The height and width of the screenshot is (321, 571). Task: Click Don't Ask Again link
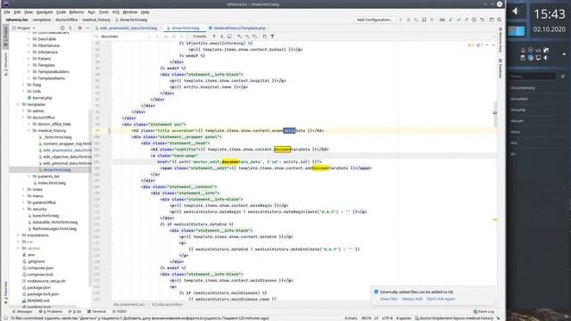(441, 299)
